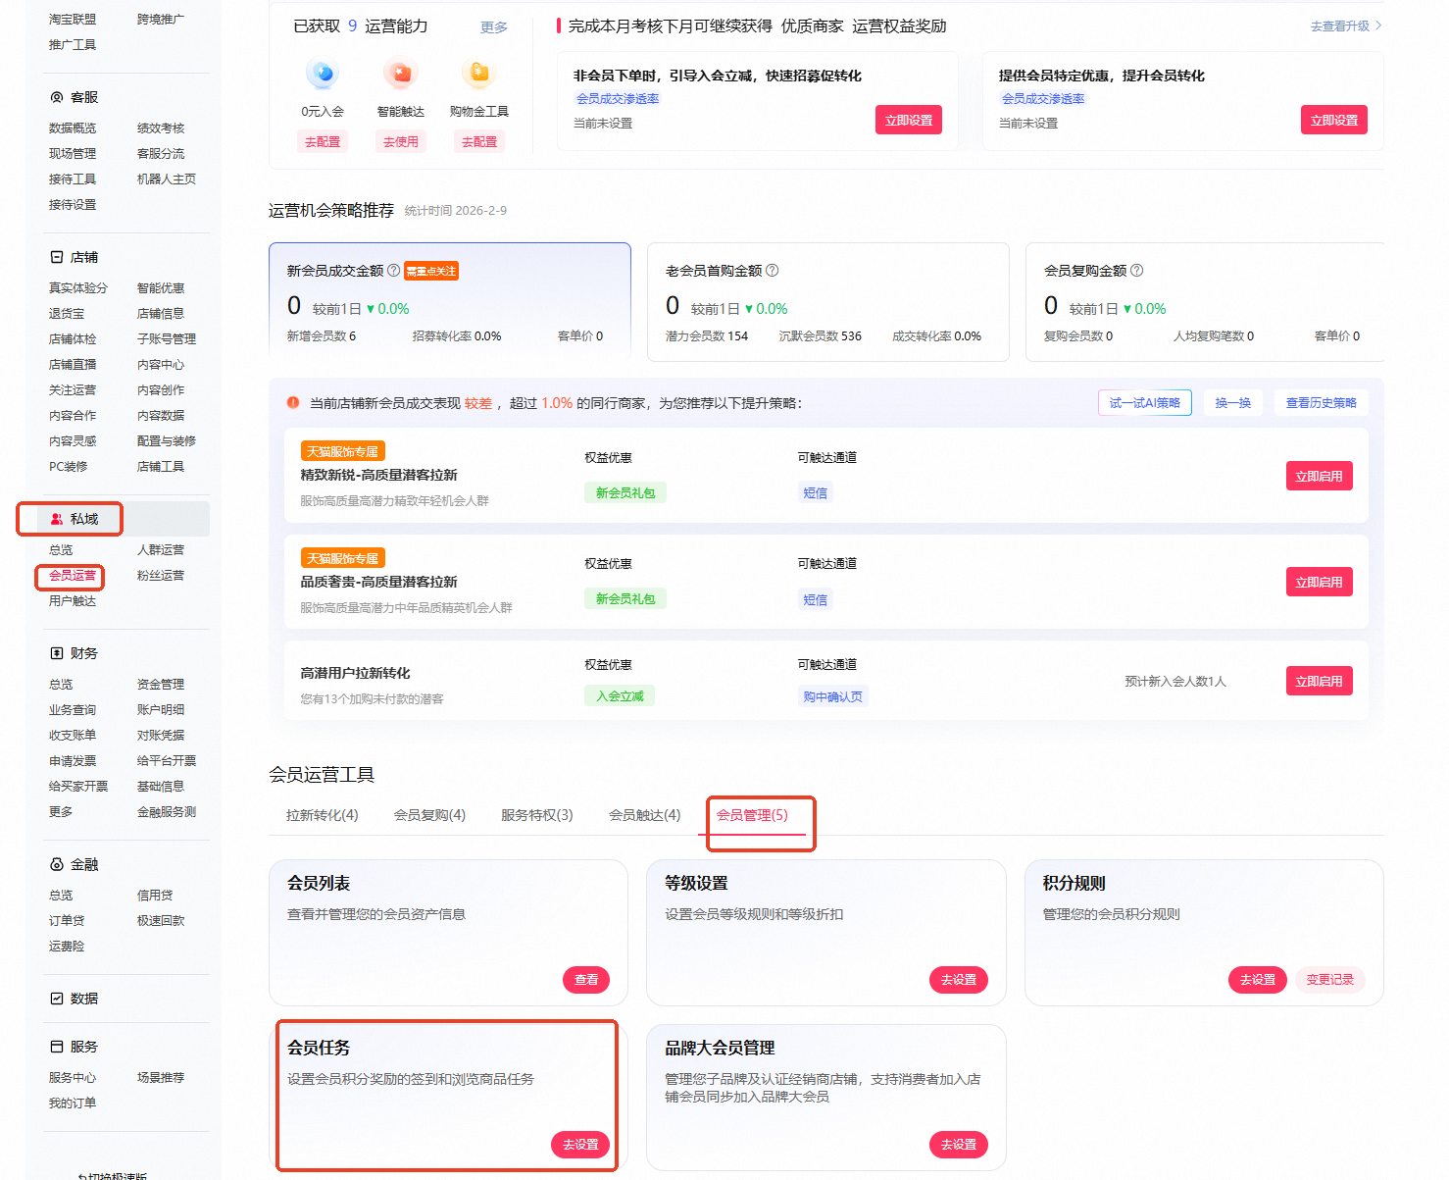Image resolution: width=1449 pixels, height=1180 pixels.
Task: Click help icon beside 新会员成交金额
Action: pos(393,271)
